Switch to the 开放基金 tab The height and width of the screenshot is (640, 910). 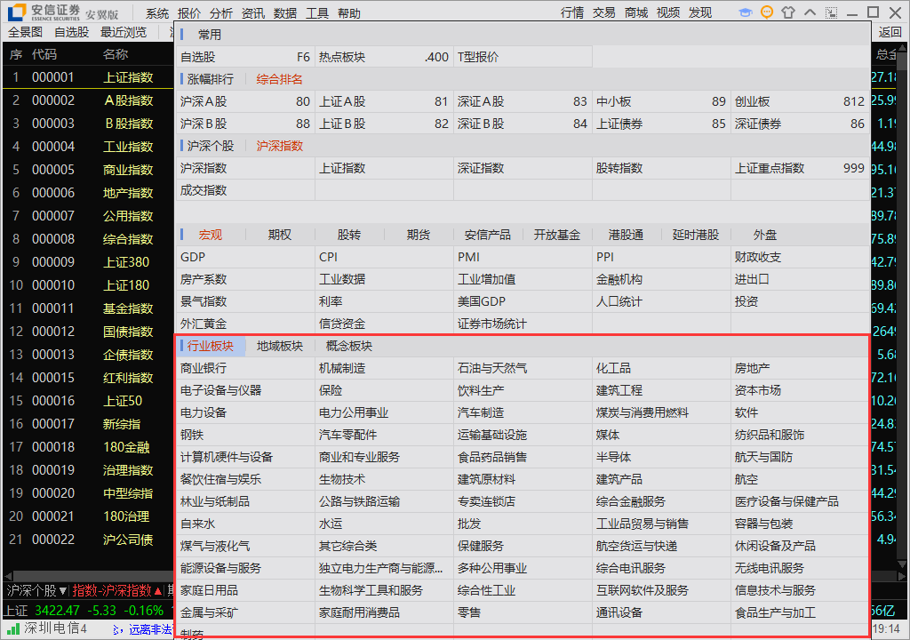556,235
